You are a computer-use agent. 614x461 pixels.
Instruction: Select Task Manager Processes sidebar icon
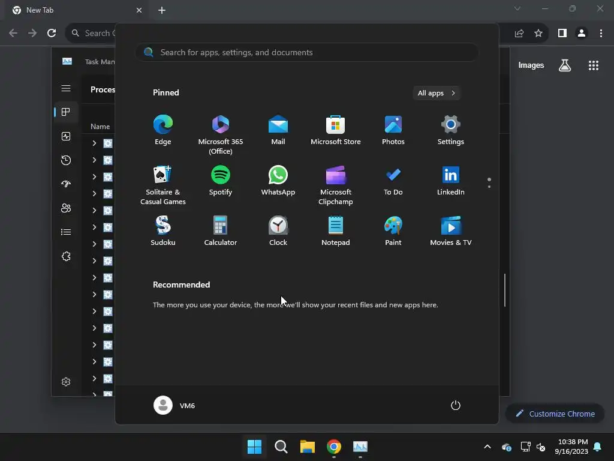(66, 112)
